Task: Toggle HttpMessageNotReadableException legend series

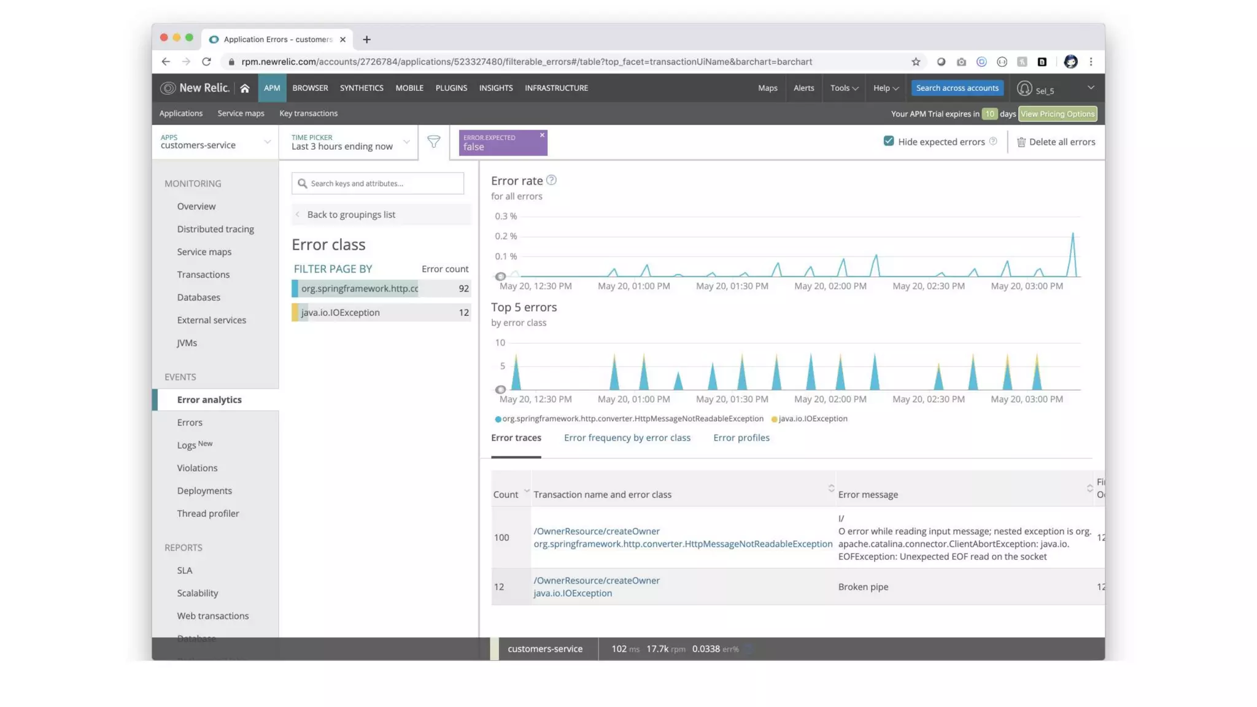Action: coord(632,419)
